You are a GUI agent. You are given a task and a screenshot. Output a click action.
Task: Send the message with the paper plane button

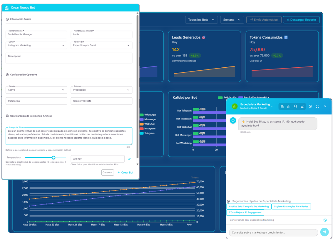pos(324,232)
